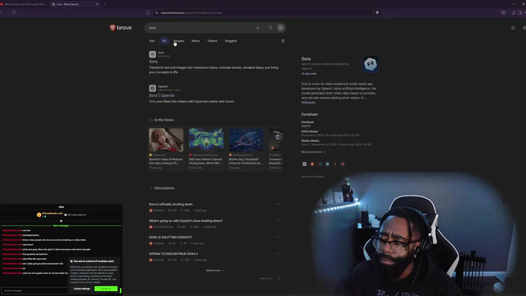
Task: Switch to the first browser tab 'When Horny Cops'
Action: (x=24, y=4)
